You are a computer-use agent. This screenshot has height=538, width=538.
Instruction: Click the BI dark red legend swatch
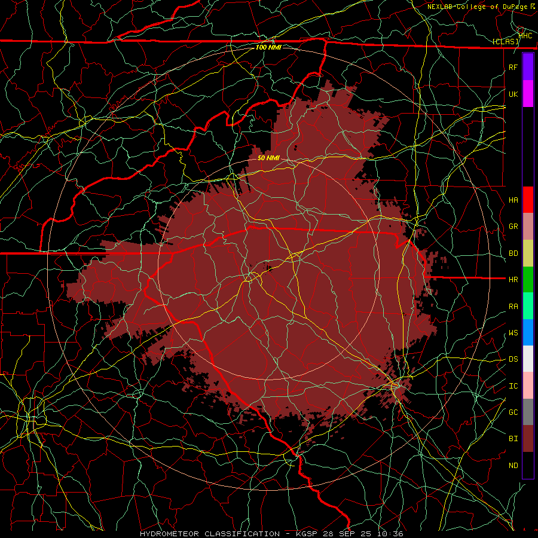point(528,439)
